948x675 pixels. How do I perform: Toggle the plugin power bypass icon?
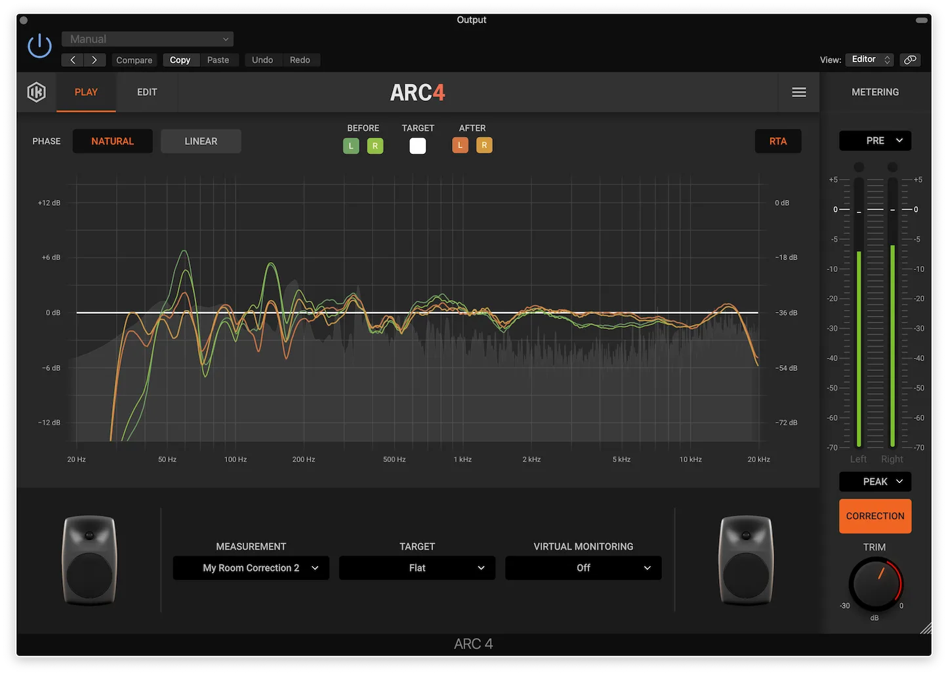pos(39,46)
